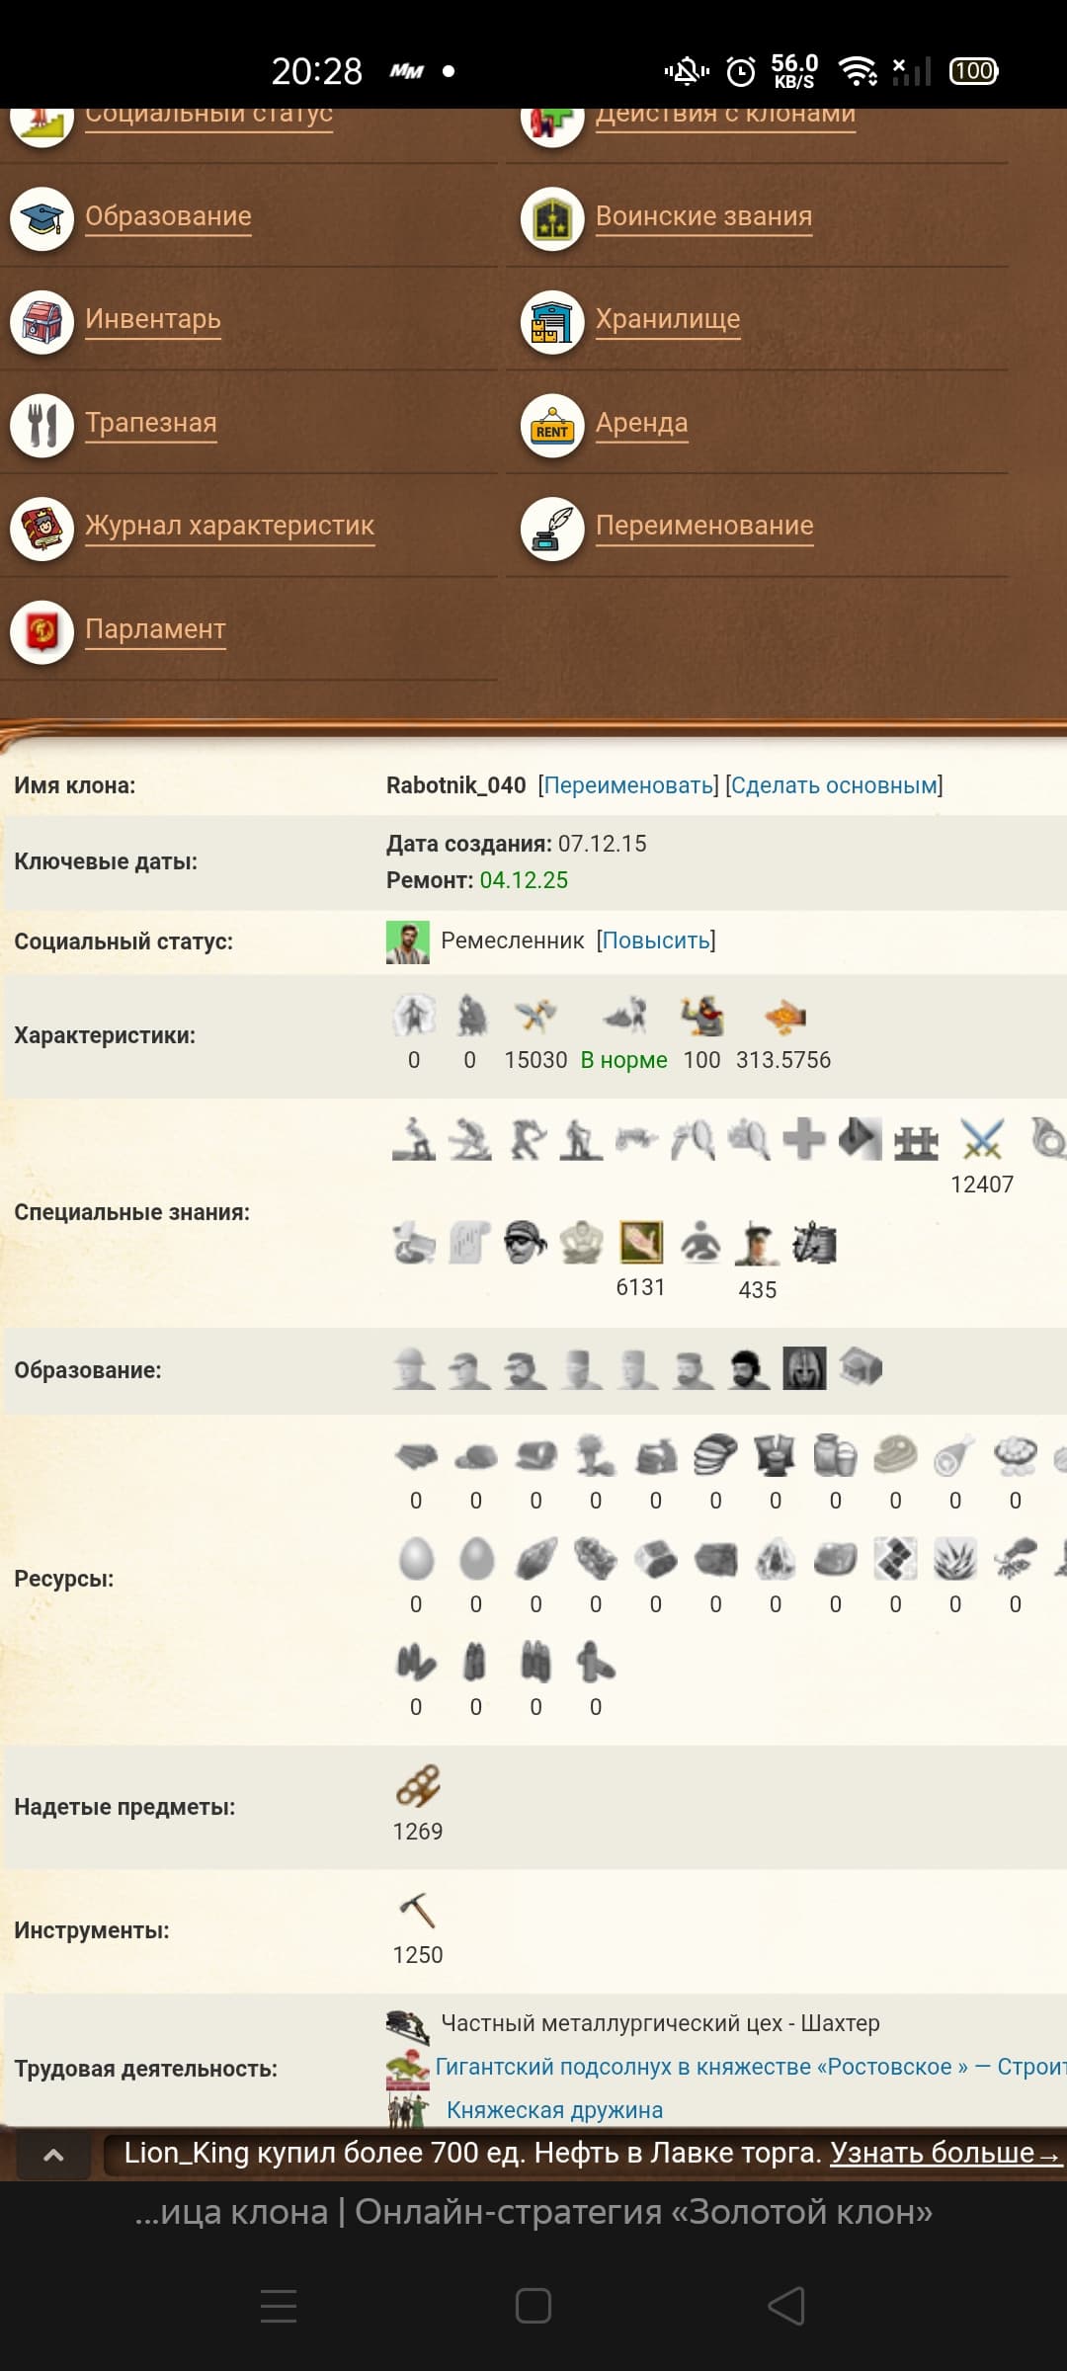Open the Журнал характеристик menu entry
The image size is (1067, 2371).
[x=229, y=526]
